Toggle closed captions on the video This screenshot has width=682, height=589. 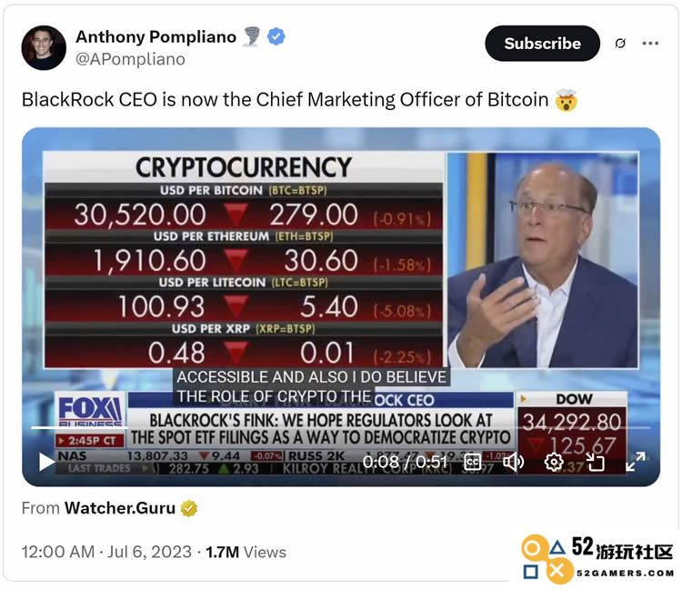coord(473,462)
